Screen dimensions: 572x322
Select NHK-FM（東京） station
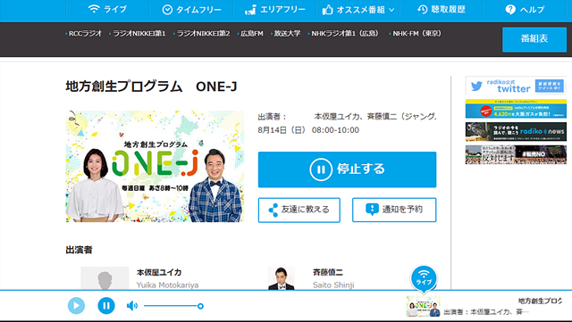[415, 34]
